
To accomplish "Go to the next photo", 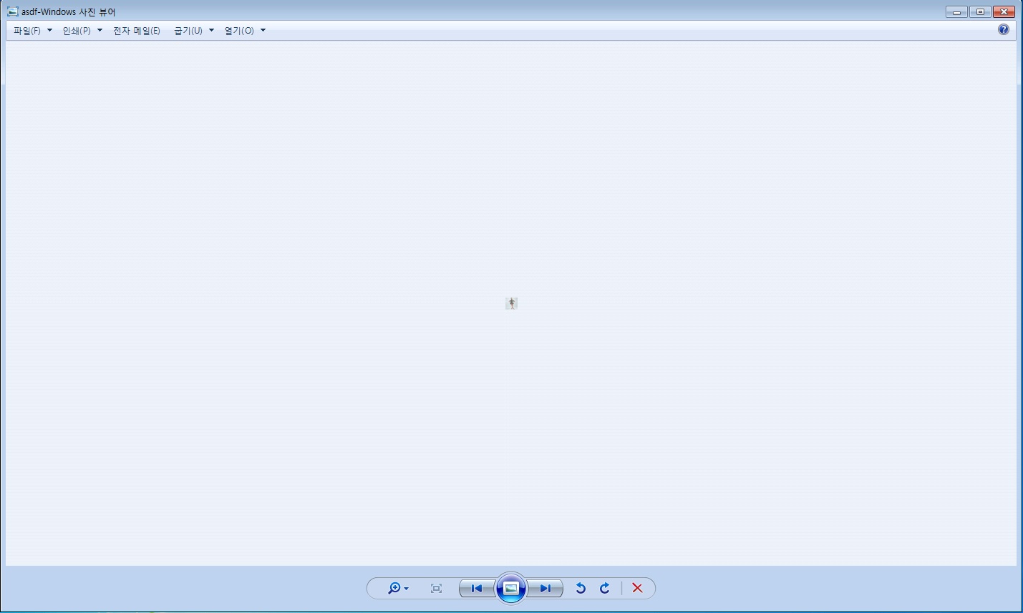I will pyautogui.click(x=545, y=589).
